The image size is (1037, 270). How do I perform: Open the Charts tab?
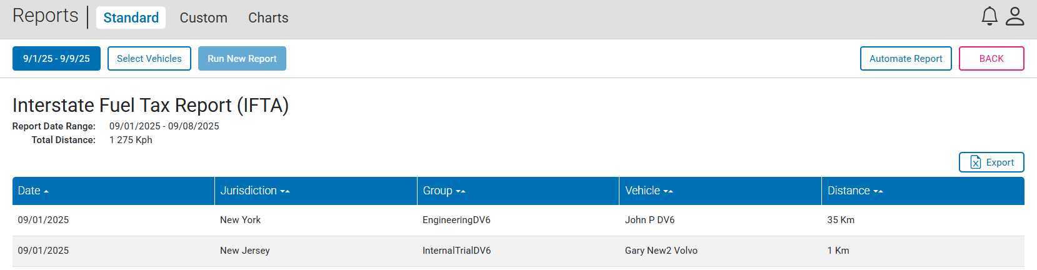click(x=268, y=17)
